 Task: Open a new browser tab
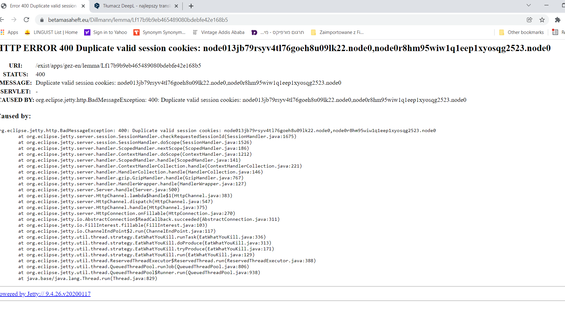tap(191, 6)
